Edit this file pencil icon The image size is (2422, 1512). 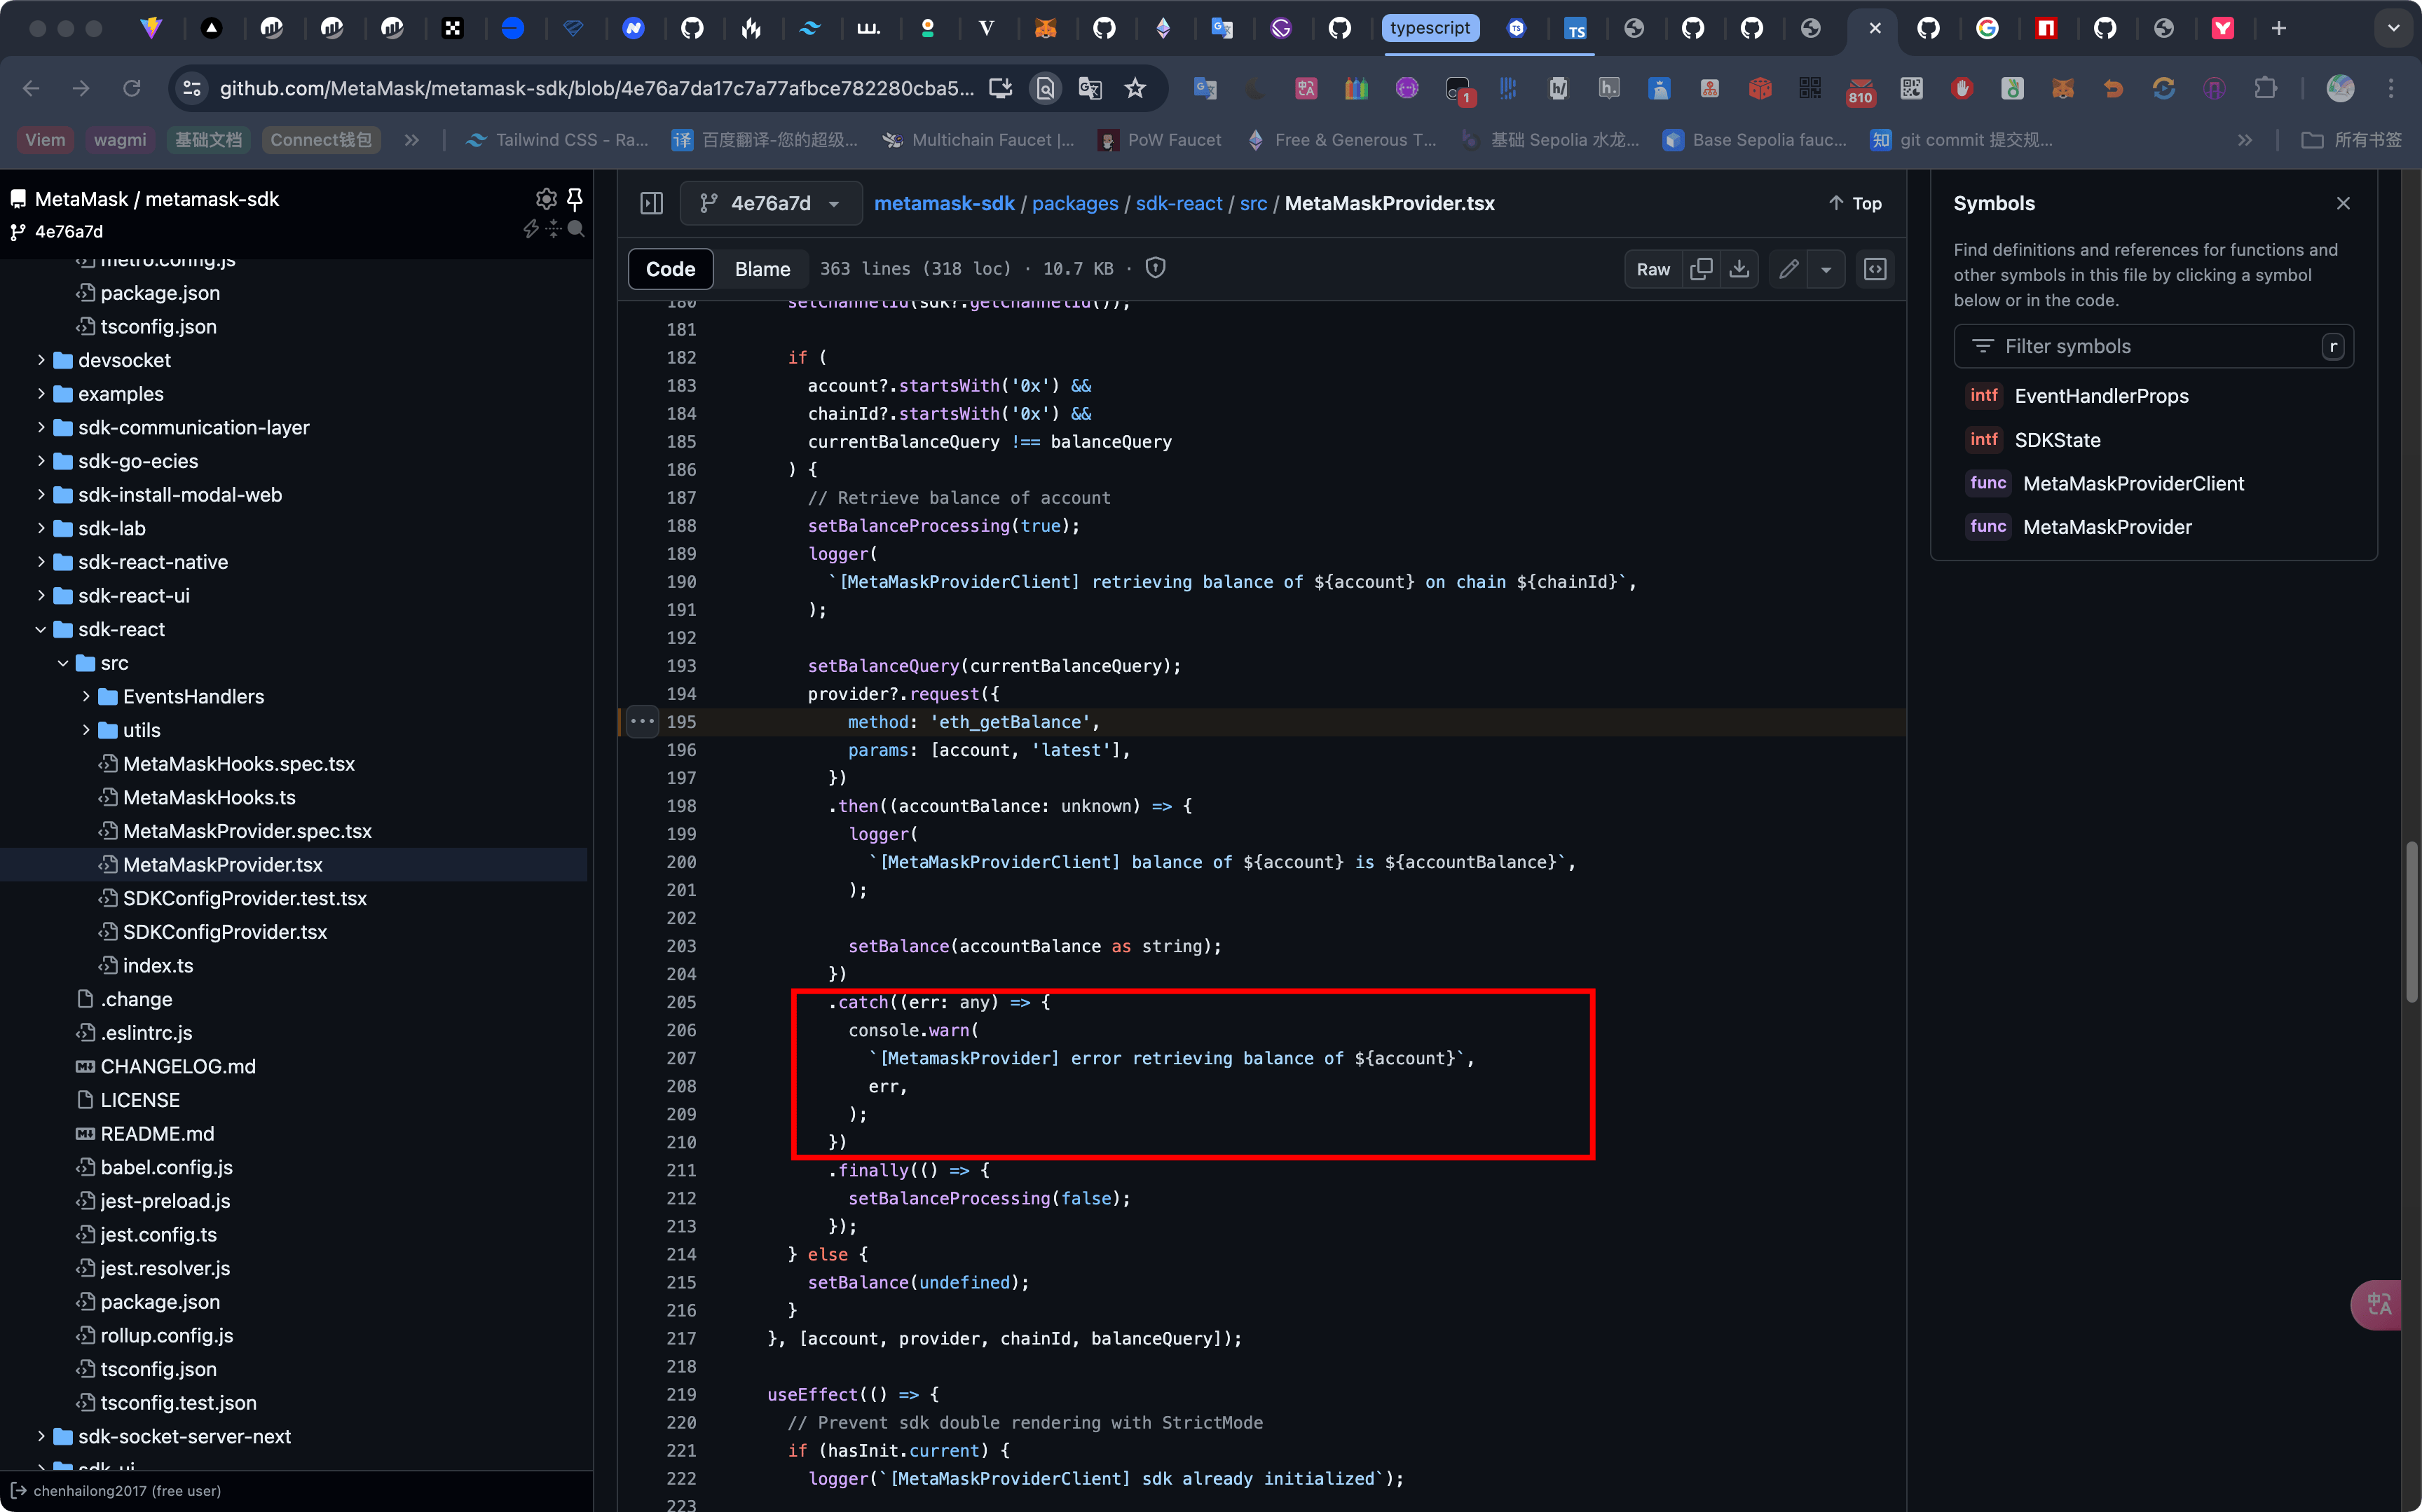(1789, 269)
